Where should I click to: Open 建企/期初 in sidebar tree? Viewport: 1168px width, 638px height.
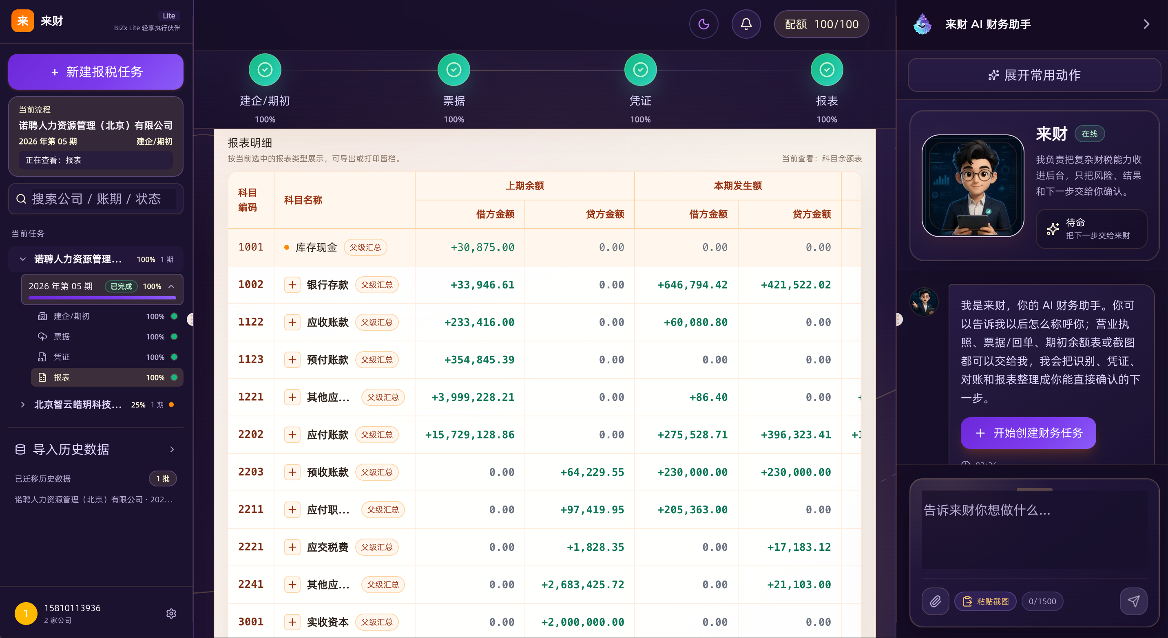(107, 316)
